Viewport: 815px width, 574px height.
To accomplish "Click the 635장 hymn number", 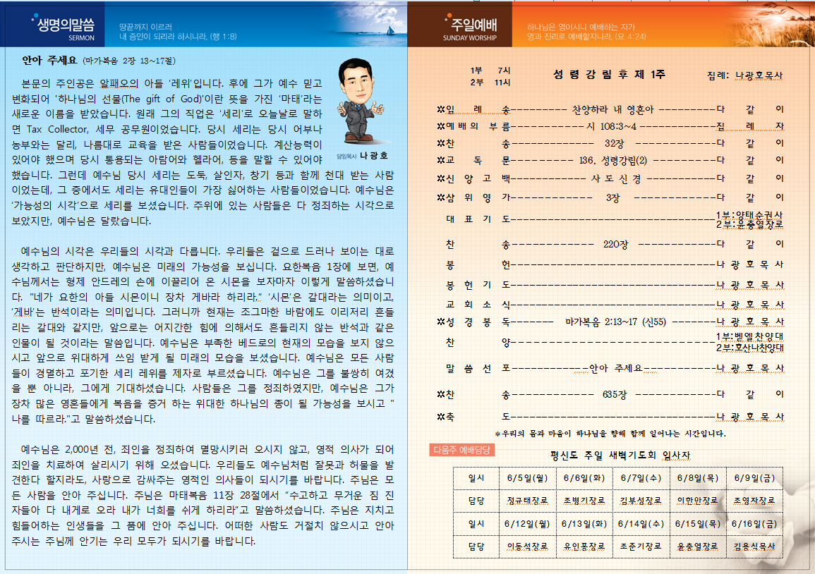I will pos(615,395).
